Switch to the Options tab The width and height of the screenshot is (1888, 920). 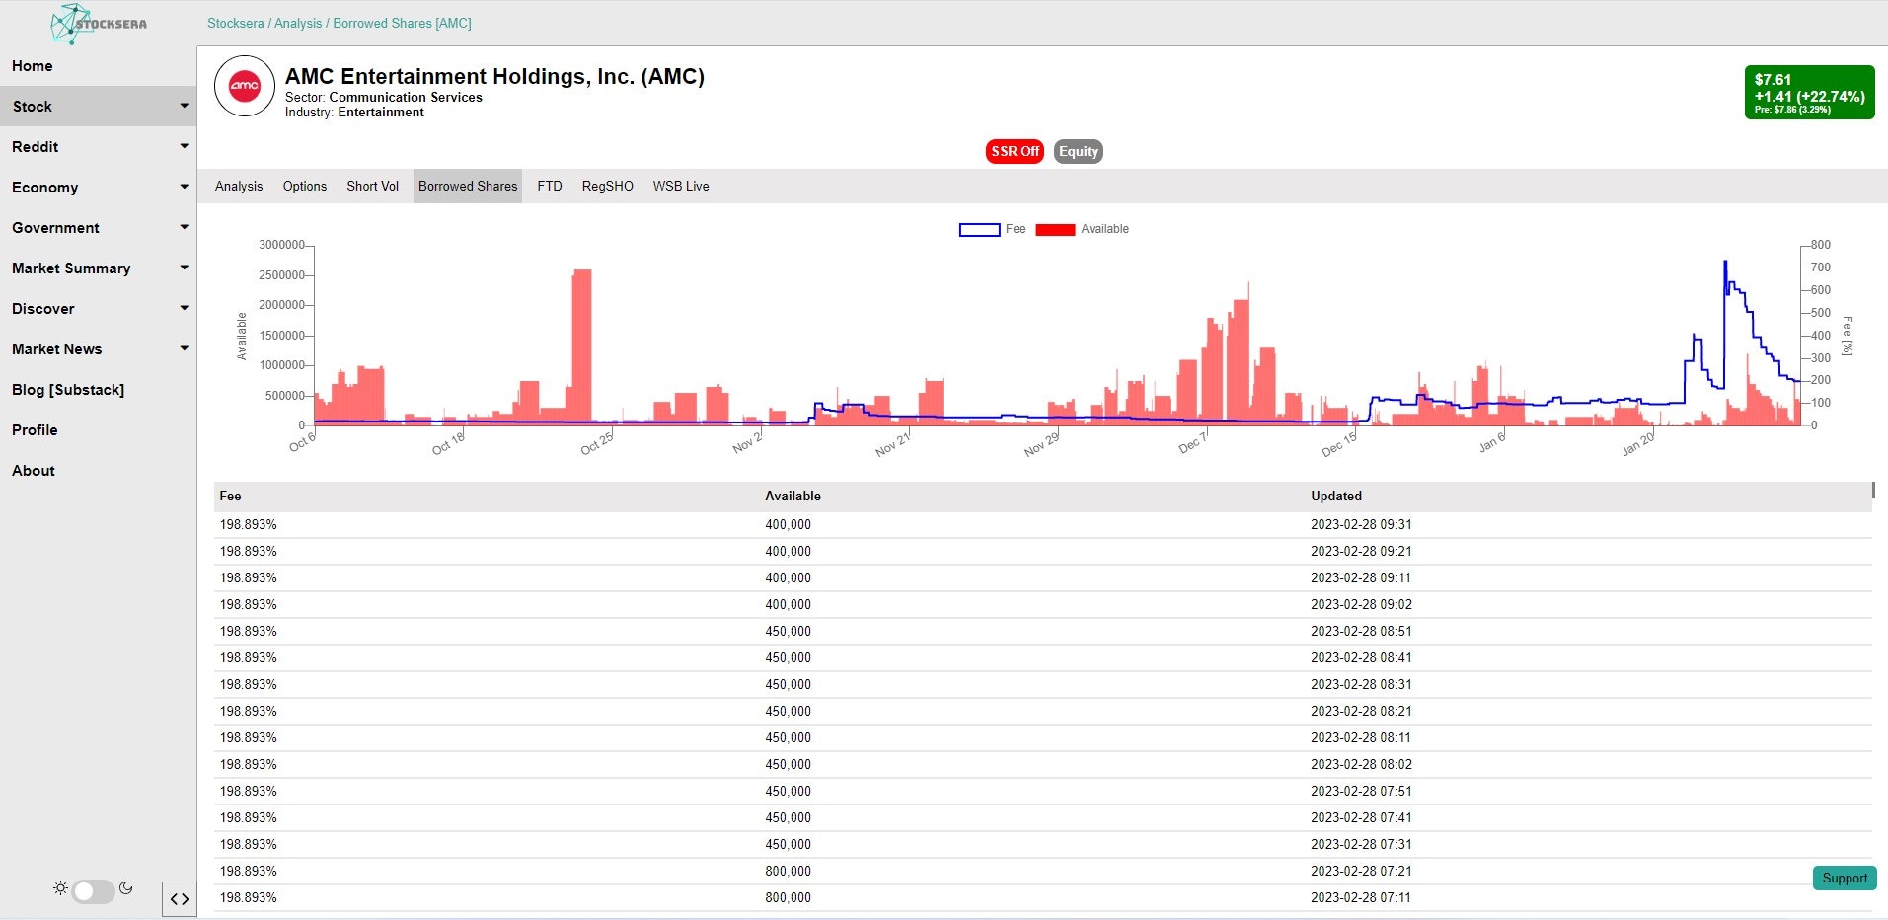305,186
